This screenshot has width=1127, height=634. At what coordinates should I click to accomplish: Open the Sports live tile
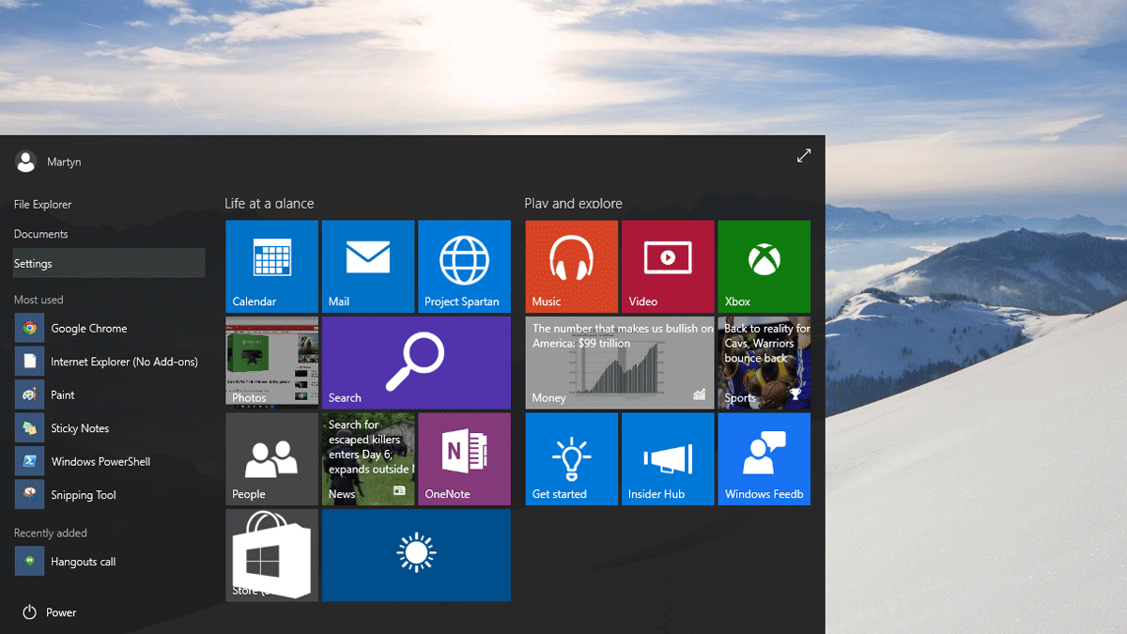pyautogui.click(x=764, y=363)
